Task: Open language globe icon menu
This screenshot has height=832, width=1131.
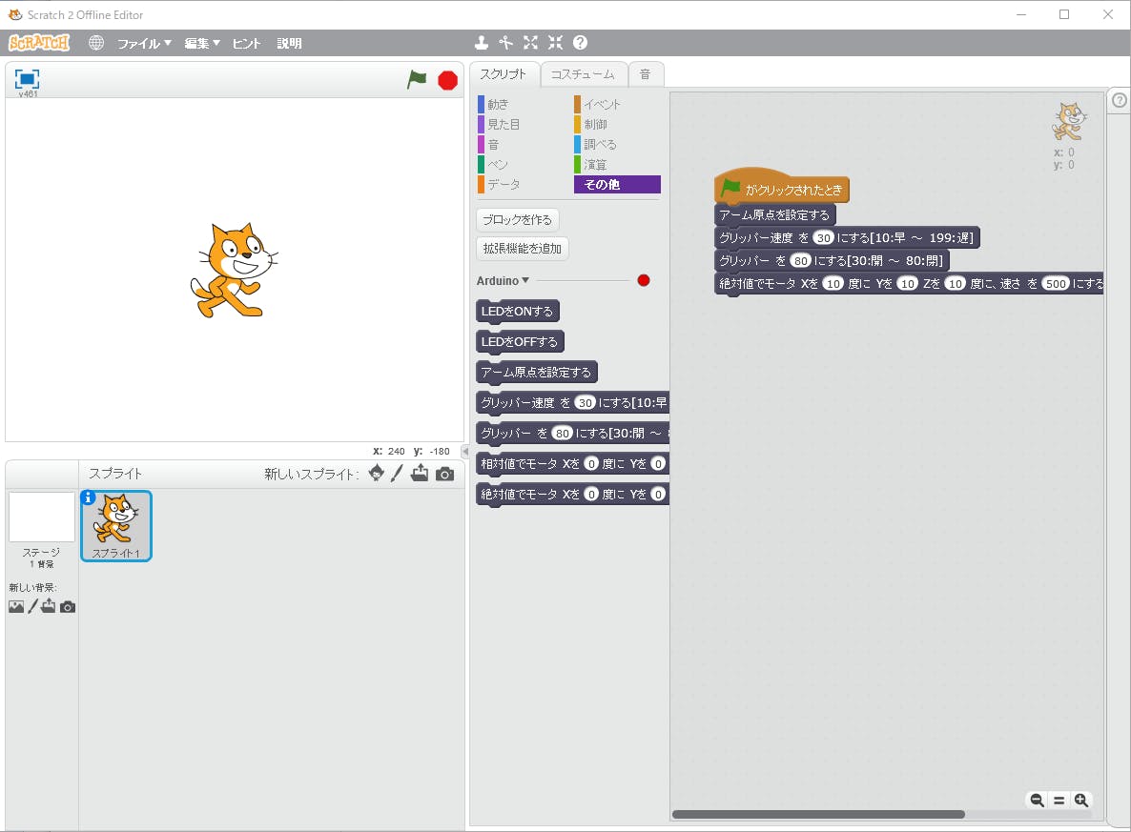Action: [x=96, y=43]
